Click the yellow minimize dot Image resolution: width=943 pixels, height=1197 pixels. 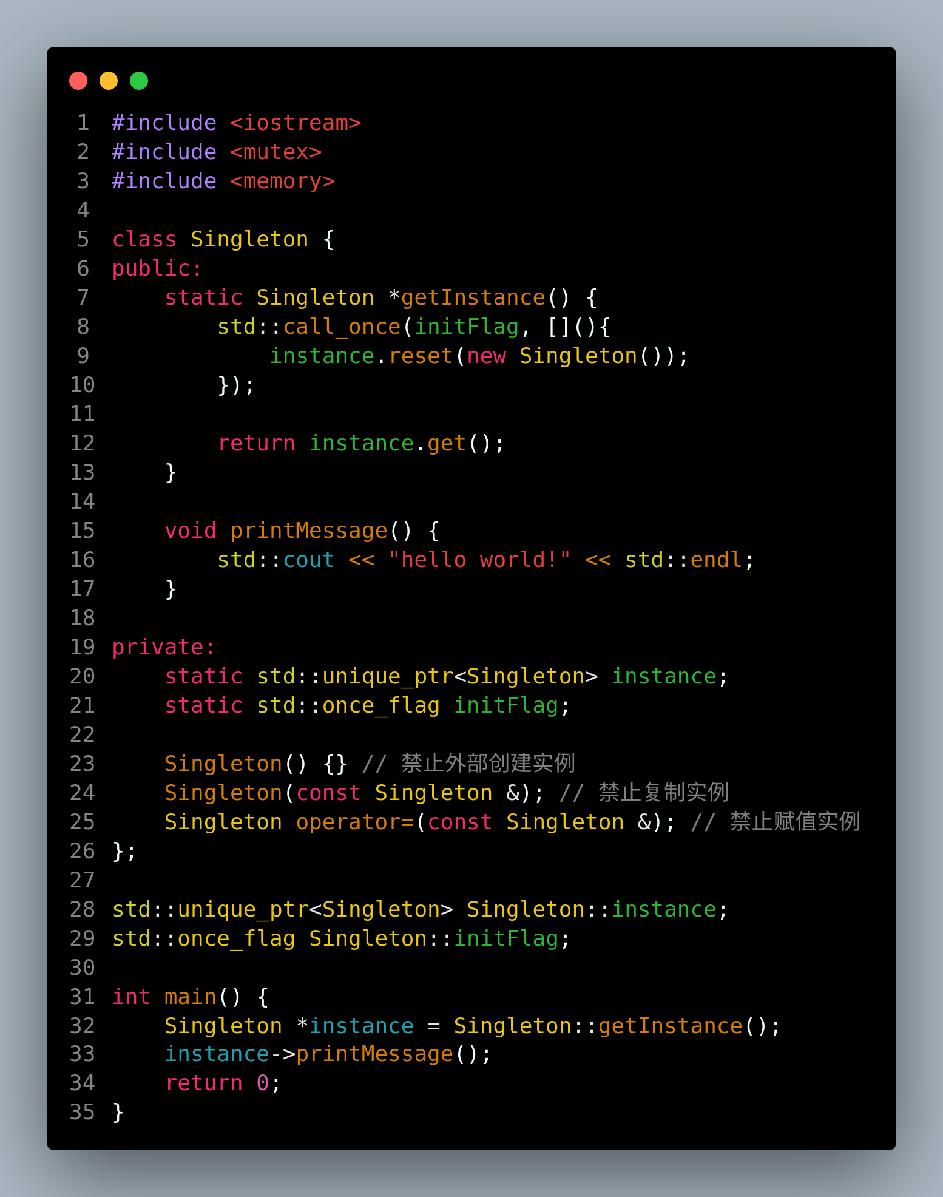pos(109,81)
